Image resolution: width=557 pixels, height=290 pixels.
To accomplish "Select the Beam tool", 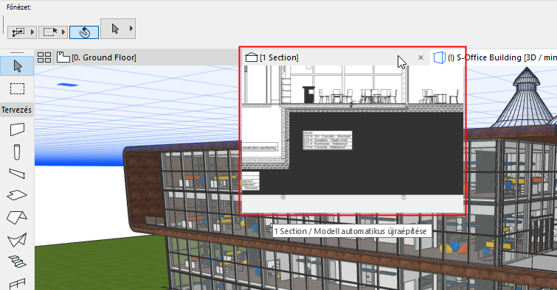I will tap(17, 174).
